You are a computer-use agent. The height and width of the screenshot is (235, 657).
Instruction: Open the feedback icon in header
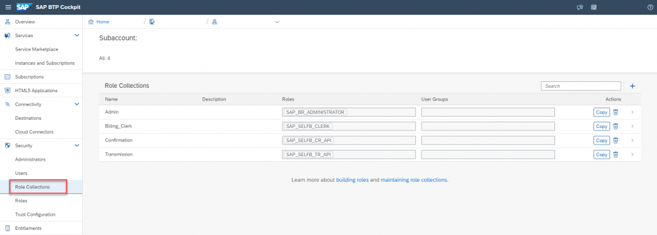pyautogui.click(x=580, y=8)
